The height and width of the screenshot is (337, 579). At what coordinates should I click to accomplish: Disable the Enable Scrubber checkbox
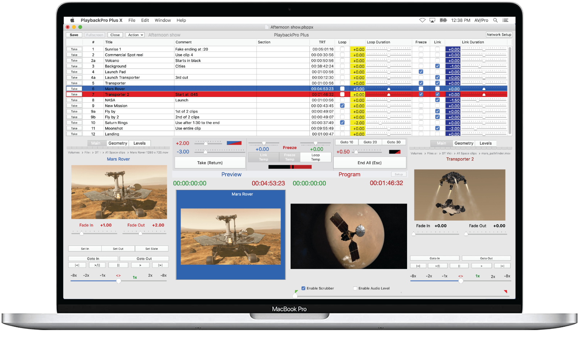(303, 288)
